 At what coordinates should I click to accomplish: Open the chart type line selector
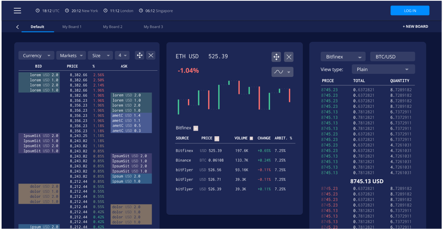[x=282, y=72]
